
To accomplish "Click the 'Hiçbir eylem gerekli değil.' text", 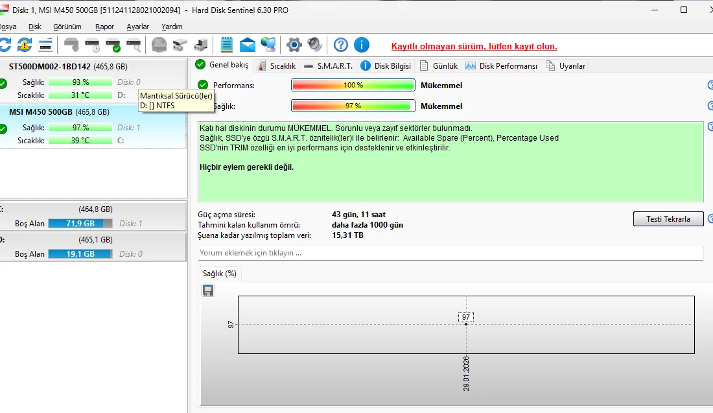I will 246,167.
